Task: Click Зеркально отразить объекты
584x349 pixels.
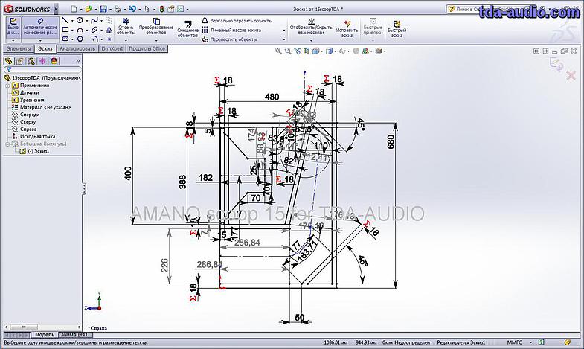Action: [237, 21]
